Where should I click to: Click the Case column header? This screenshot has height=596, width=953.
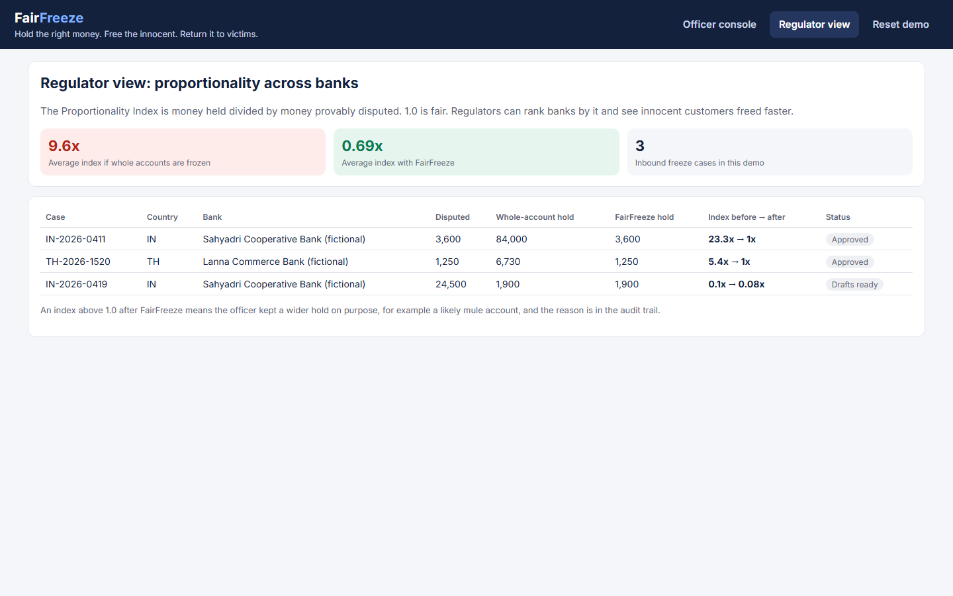(x=56, y=217)
